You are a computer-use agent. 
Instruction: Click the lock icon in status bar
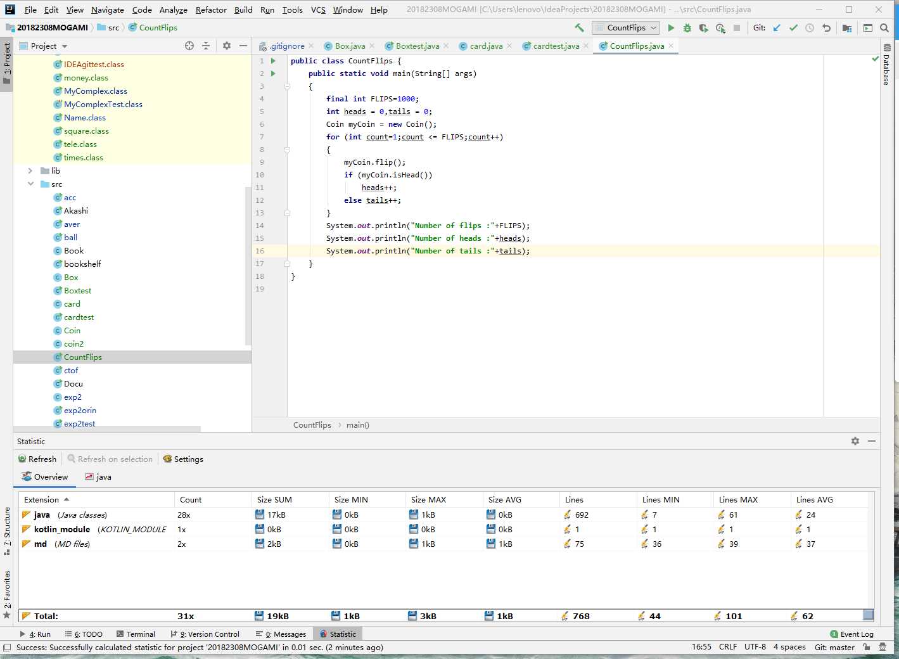coord(867,647)
